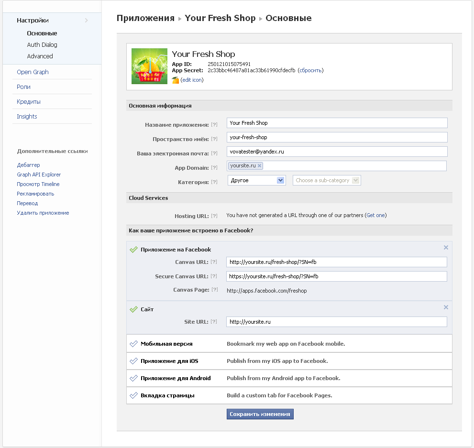Open Auth Dialog settings page
474x448 pixels.
pyautogui.click(x=42, y=45)
